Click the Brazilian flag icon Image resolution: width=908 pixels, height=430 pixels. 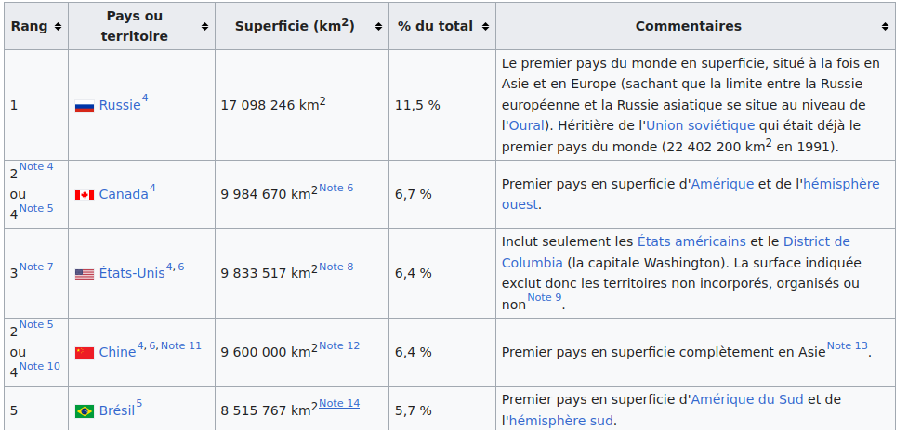[x=85, y=411]
